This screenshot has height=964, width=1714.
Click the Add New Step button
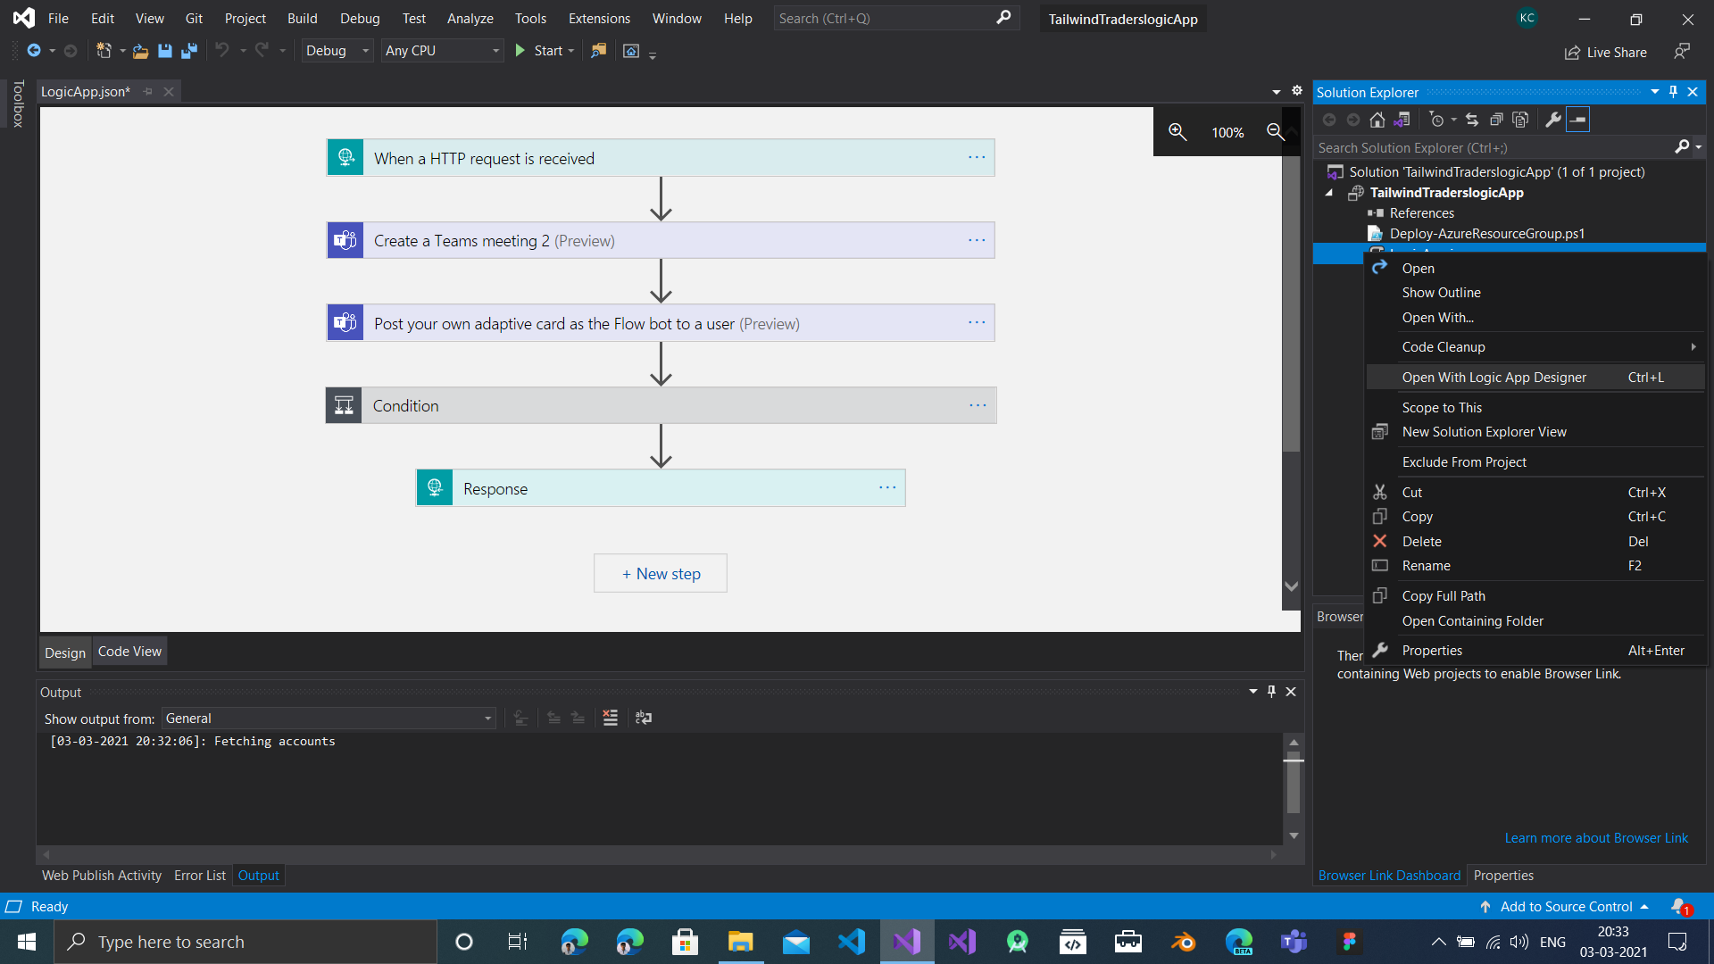coord(661,573)
